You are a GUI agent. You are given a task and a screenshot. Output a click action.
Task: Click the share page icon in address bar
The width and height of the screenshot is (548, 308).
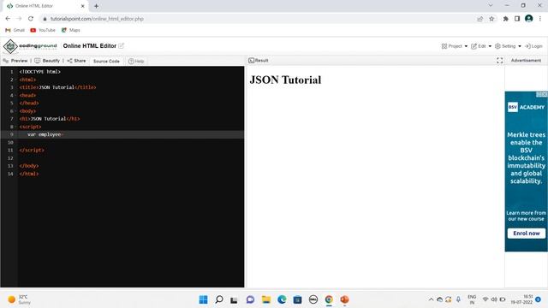479,19
